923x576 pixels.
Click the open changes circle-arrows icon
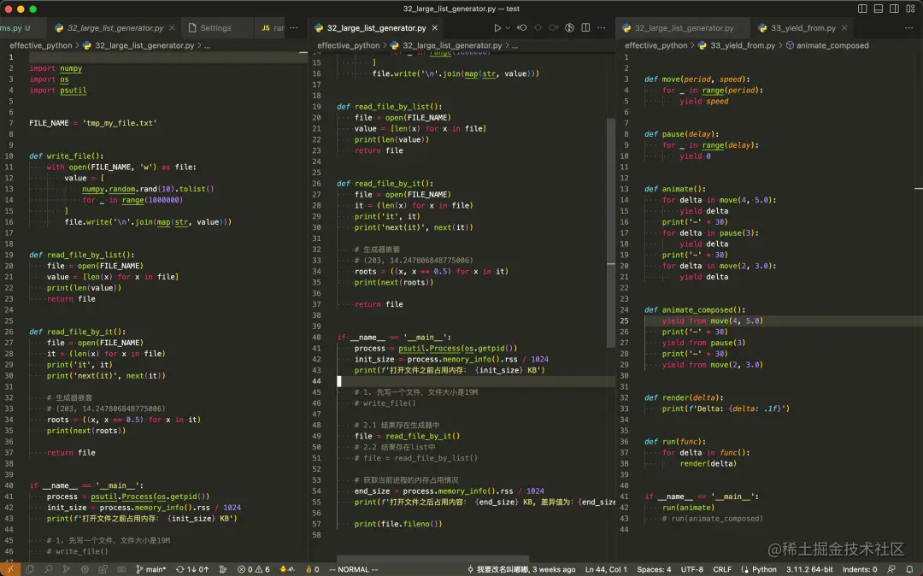point(569,27)
